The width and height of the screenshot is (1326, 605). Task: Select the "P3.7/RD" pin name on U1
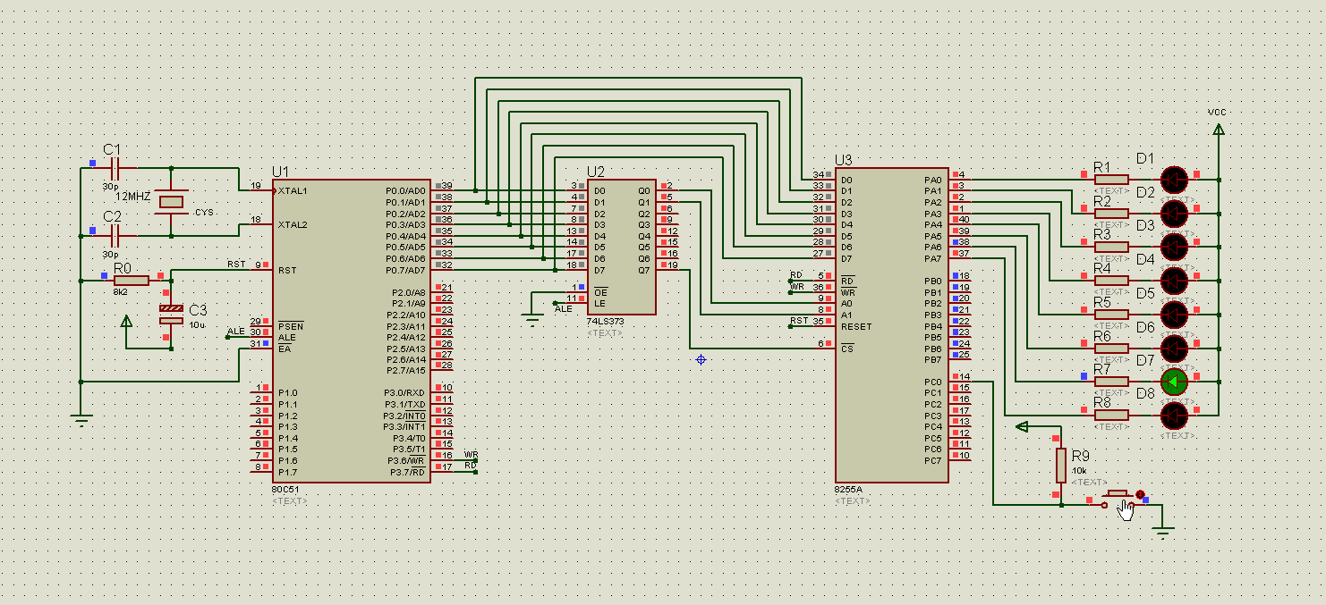pyautogui.click(x=406, y=472)
